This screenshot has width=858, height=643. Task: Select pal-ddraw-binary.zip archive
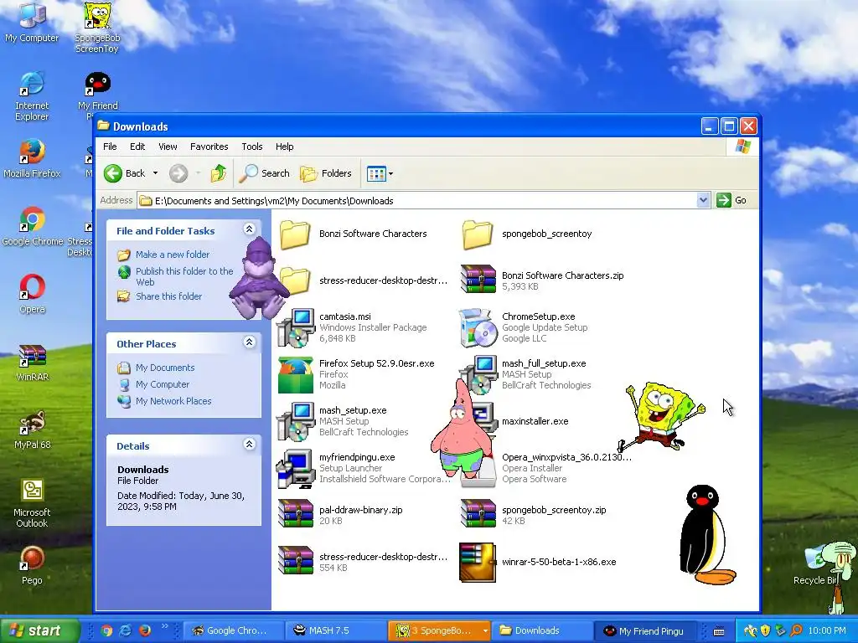pyautogui.click(x=340, y=515)
